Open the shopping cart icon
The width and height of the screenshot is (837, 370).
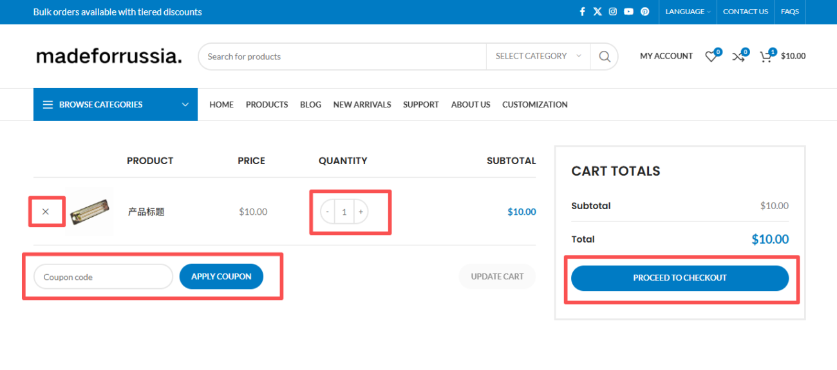(766, 57)
